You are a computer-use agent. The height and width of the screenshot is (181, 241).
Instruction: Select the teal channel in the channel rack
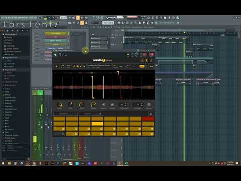tap(56, 41)
